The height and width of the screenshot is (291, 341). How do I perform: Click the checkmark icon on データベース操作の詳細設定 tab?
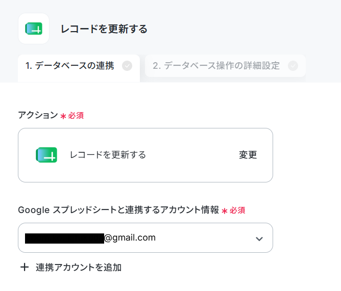pos(293,66)
